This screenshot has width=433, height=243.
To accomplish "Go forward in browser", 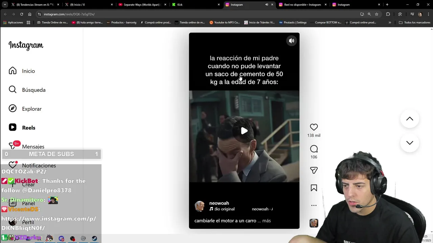I will [13, 14].
